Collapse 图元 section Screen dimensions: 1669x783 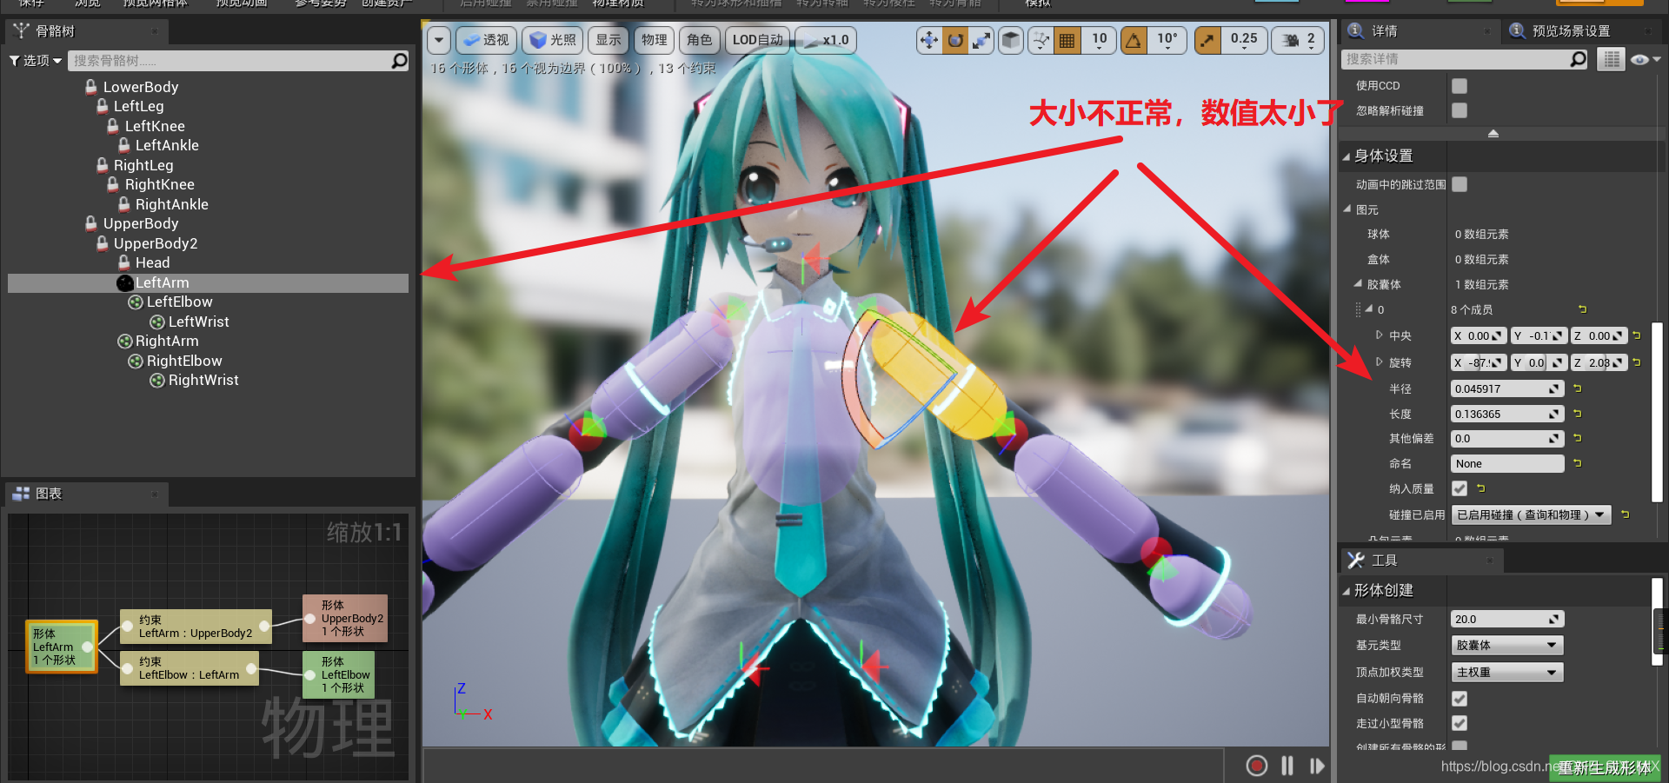pos(1347,209)
